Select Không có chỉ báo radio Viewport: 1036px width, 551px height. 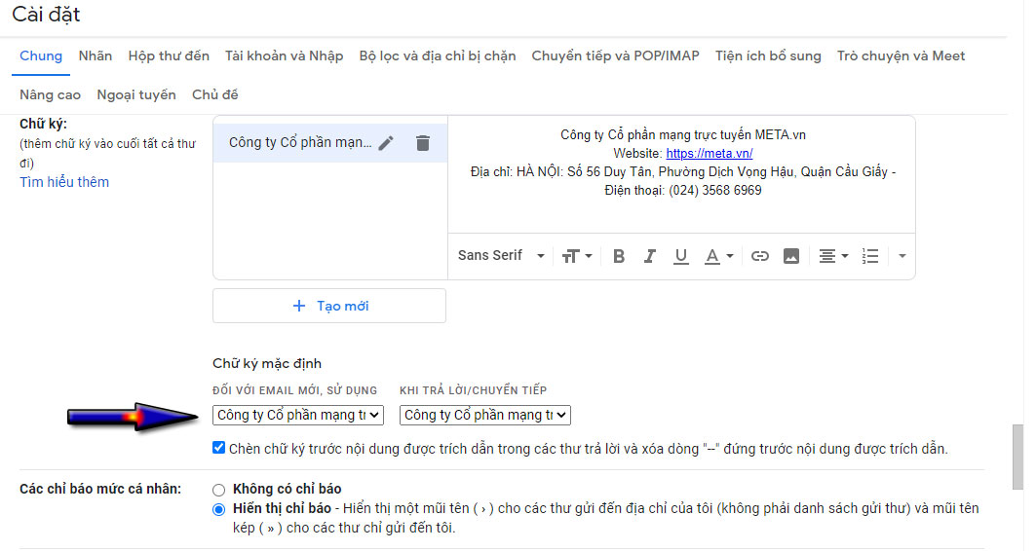(x=218, y=490)
